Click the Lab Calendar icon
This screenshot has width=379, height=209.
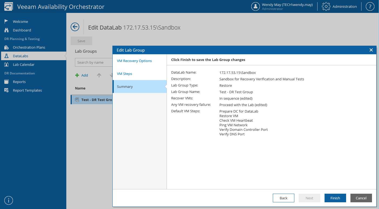[6, 64]
